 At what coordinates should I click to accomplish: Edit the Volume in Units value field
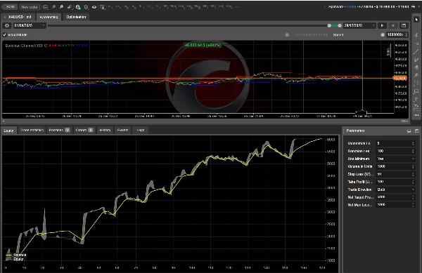(x=395, y=166)
